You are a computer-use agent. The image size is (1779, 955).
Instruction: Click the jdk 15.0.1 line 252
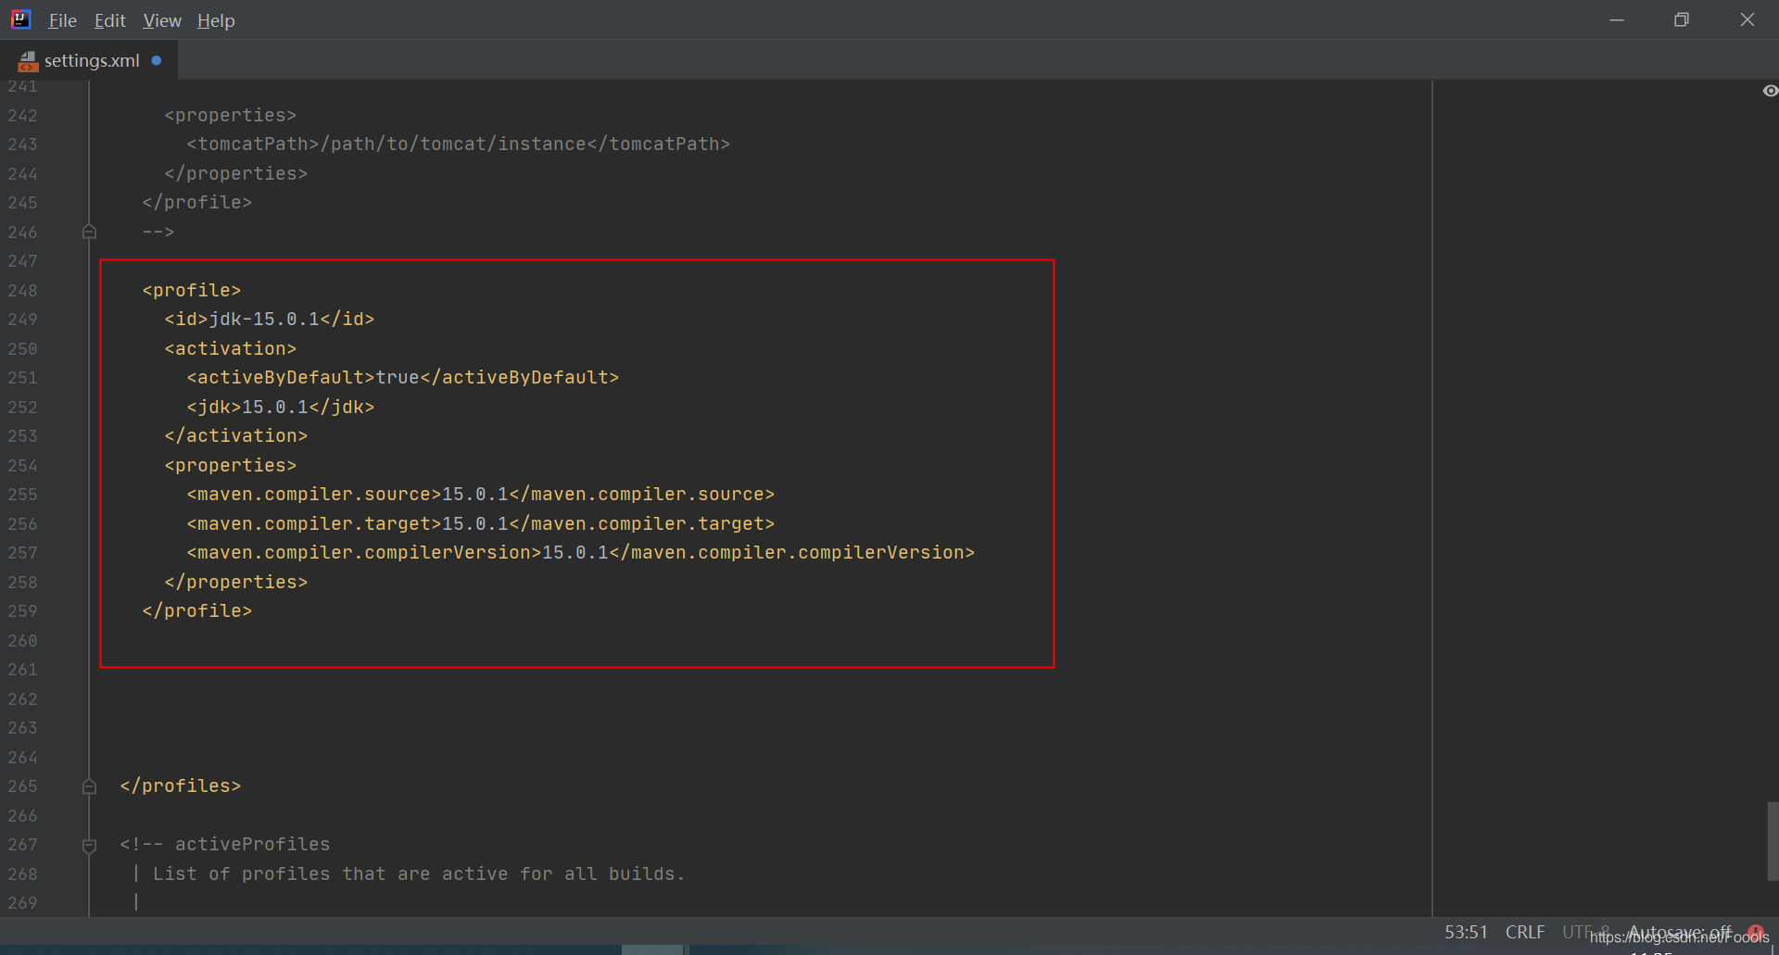281,408
